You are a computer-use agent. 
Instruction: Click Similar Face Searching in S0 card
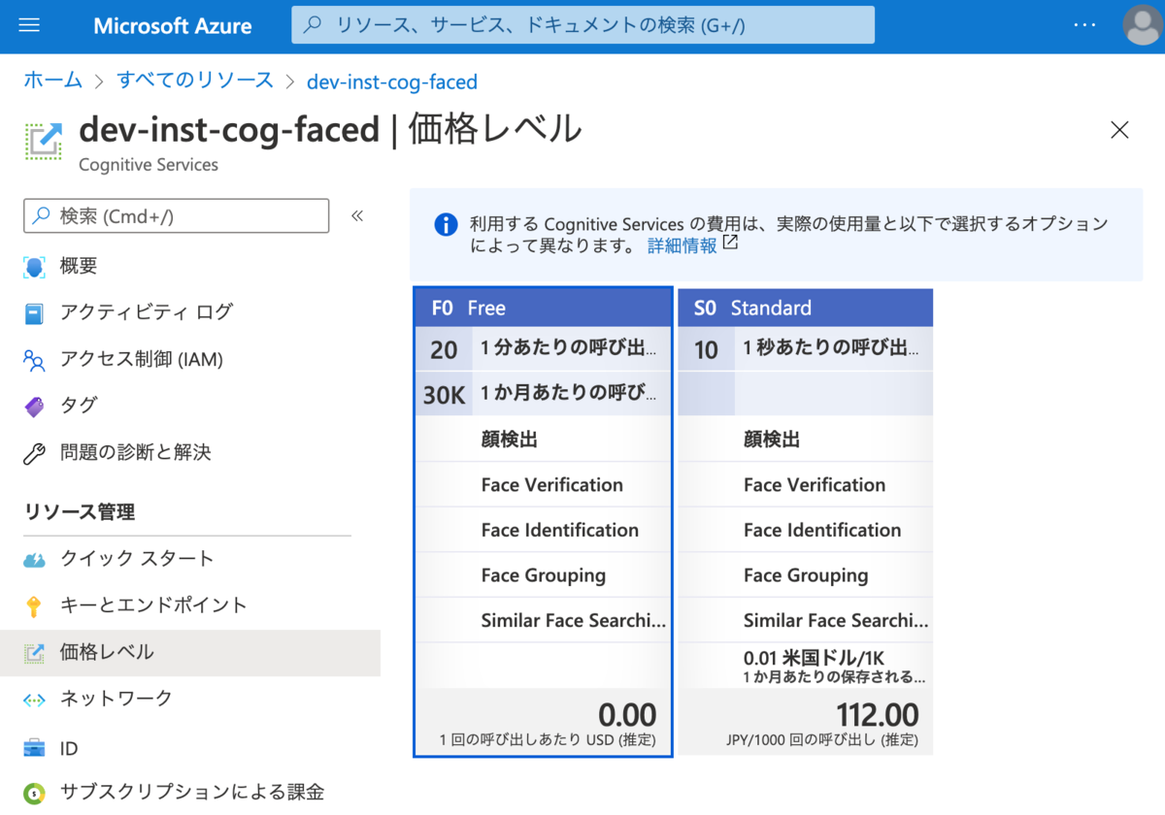pos(836,621)
